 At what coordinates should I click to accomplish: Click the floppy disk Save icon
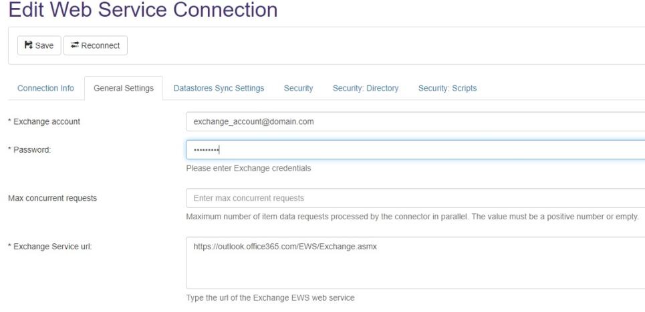point(28,45)
